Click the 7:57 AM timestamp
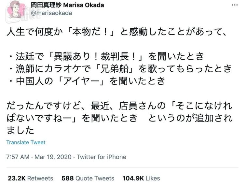This screenshot has width=244, height=186. (x=18, y=157)
